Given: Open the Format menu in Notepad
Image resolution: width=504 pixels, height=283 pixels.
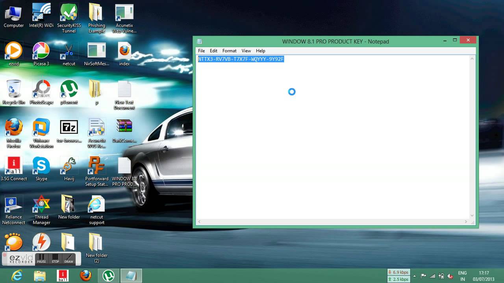Looking at the screenshot, I should tap(229, 51).
